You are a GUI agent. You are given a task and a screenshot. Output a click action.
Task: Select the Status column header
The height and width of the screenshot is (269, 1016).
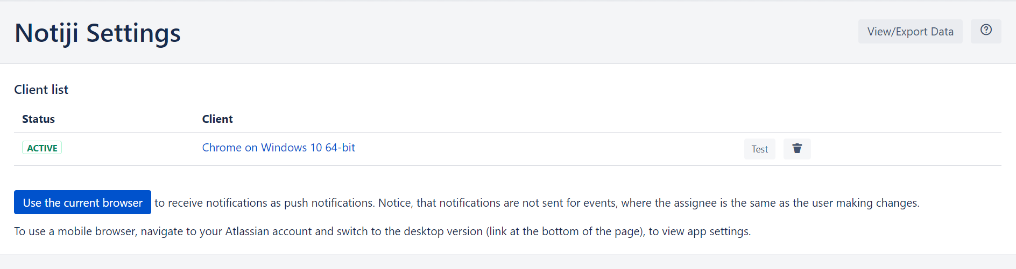pos(38,119)
